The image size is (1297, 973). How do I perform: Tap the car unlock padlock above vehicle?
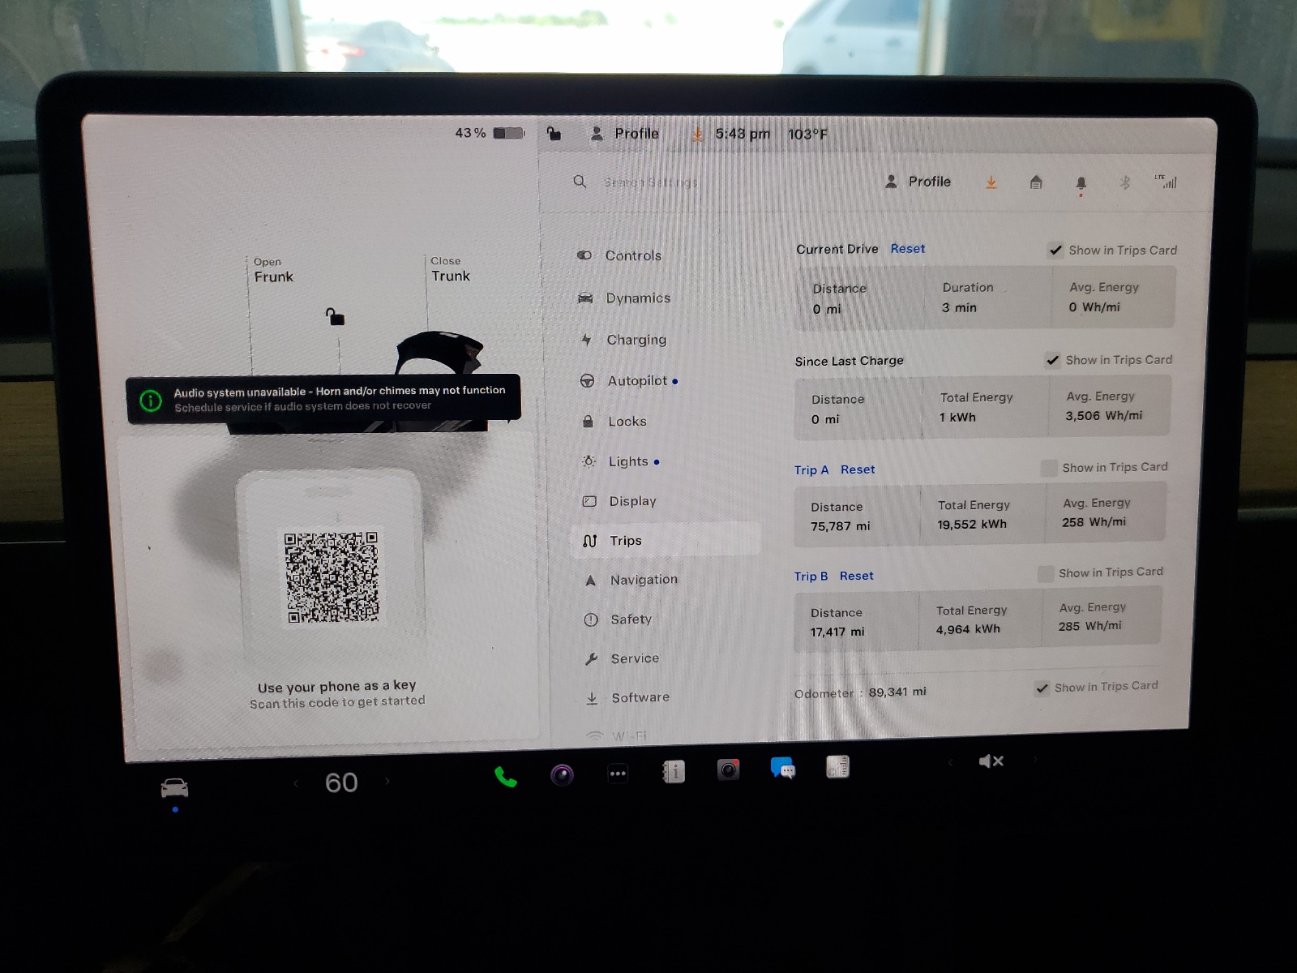(335, 316)
